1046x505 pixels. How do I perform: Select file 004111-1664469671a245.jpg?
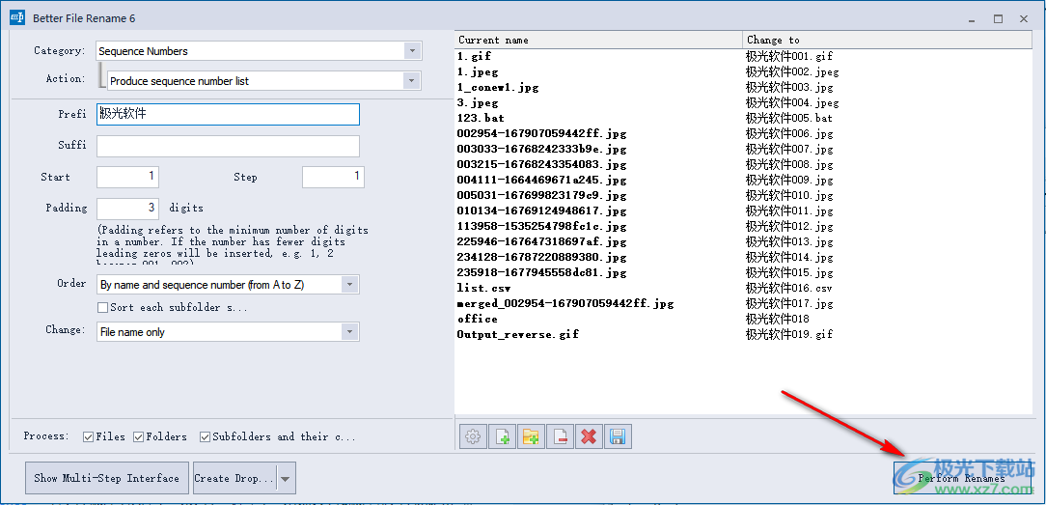(541, 181)
